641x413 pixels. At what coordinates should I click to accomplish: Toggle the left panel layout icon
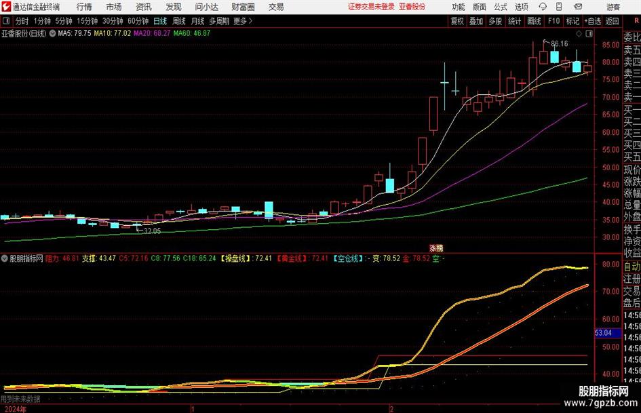[x=5, y=21]
